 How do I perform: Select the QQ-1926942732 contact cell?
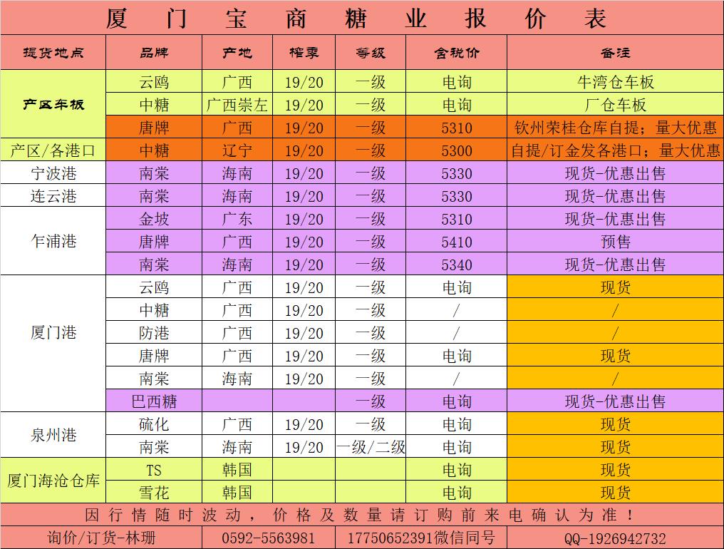615,538
